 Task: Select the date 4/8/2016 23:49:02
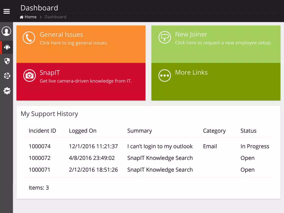click(92, 158)
